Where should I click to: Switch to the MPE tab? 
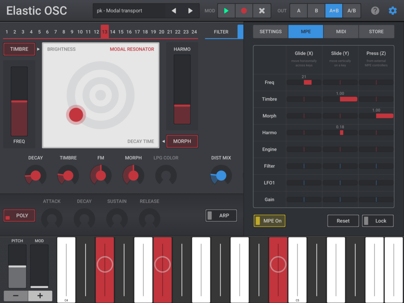pos(306,32)
